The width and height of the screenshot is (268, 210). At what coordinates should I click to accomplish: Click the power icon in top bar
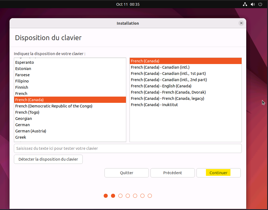260,4
